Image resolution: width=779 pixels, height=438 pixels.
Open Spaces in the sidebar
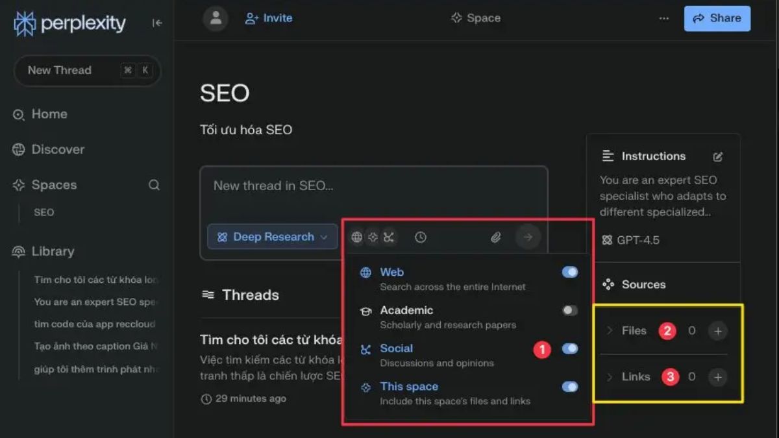point(45,185)
